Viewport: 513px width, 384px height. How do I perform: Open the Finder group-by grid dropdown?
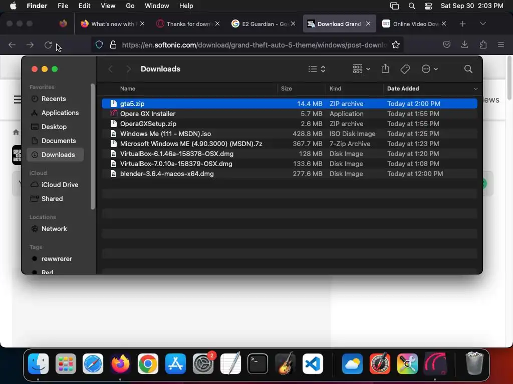[362, 69]
